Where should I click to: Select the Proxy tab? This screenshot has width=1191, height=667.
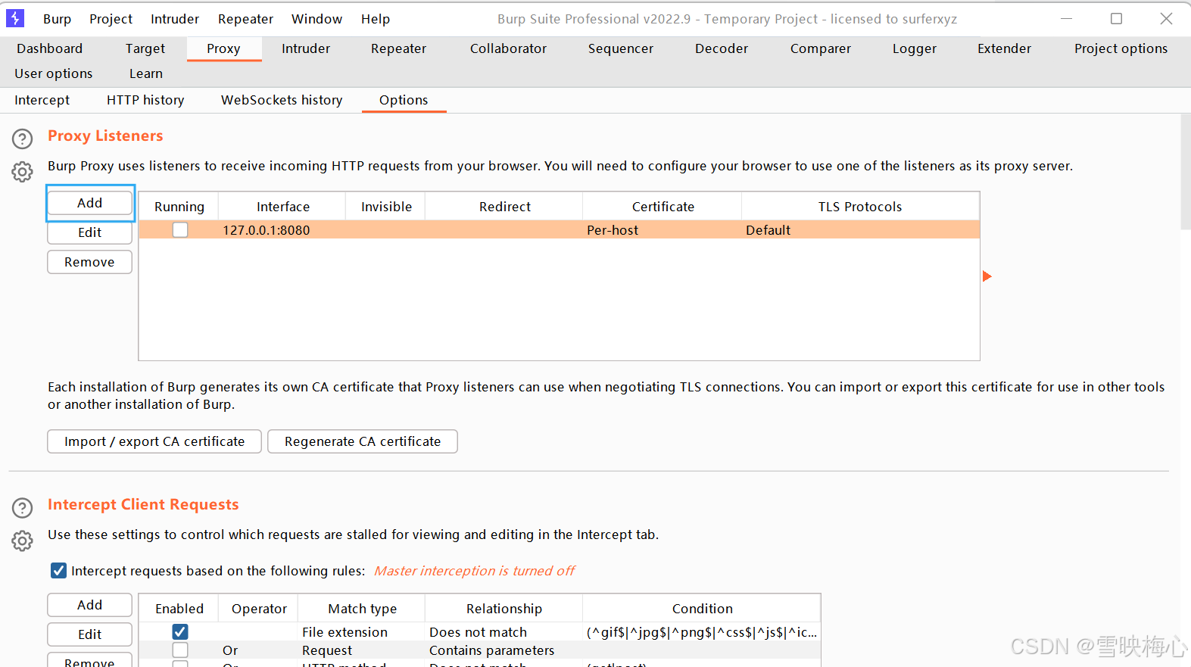[223, 48]
